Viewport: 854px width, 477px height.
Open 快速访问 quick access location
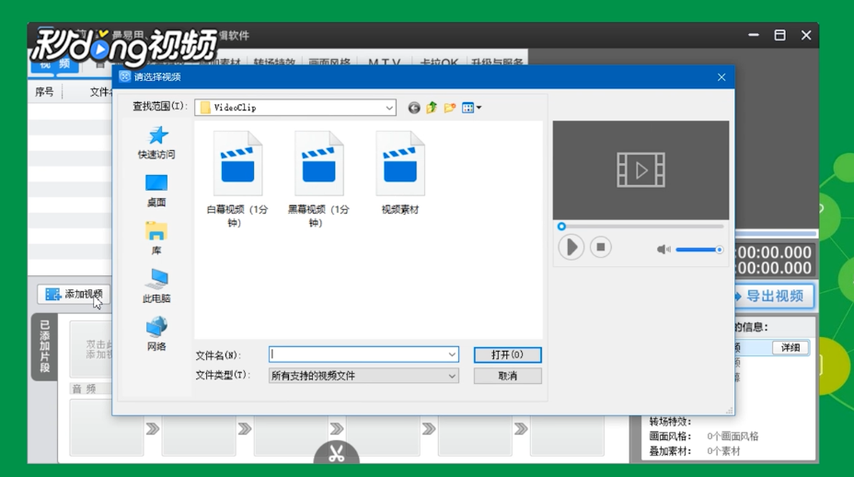(x=156, y=143)
